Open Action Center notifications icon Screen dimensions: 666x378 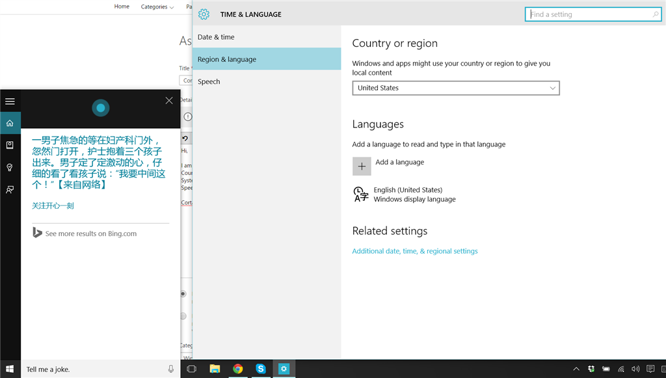pyautogui.click(x=650, y=369)
